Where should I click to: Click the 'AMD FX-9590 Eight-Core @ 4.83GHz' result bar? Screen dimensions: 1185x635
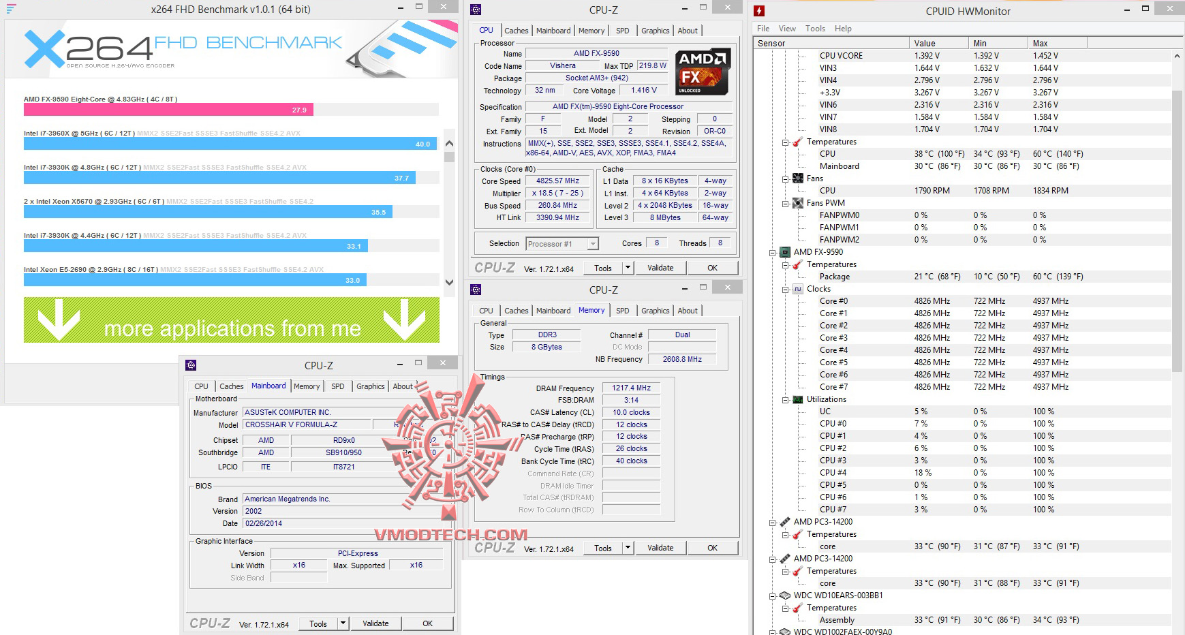click(x=168, y=110)
